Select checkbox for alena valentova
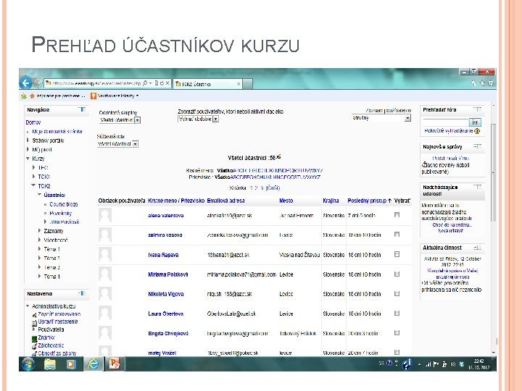This screenshot has width=522, height=391. point(397,215)
